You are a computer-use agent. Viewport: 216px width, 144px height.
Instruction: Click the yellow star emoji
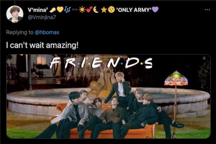point(104,10)
